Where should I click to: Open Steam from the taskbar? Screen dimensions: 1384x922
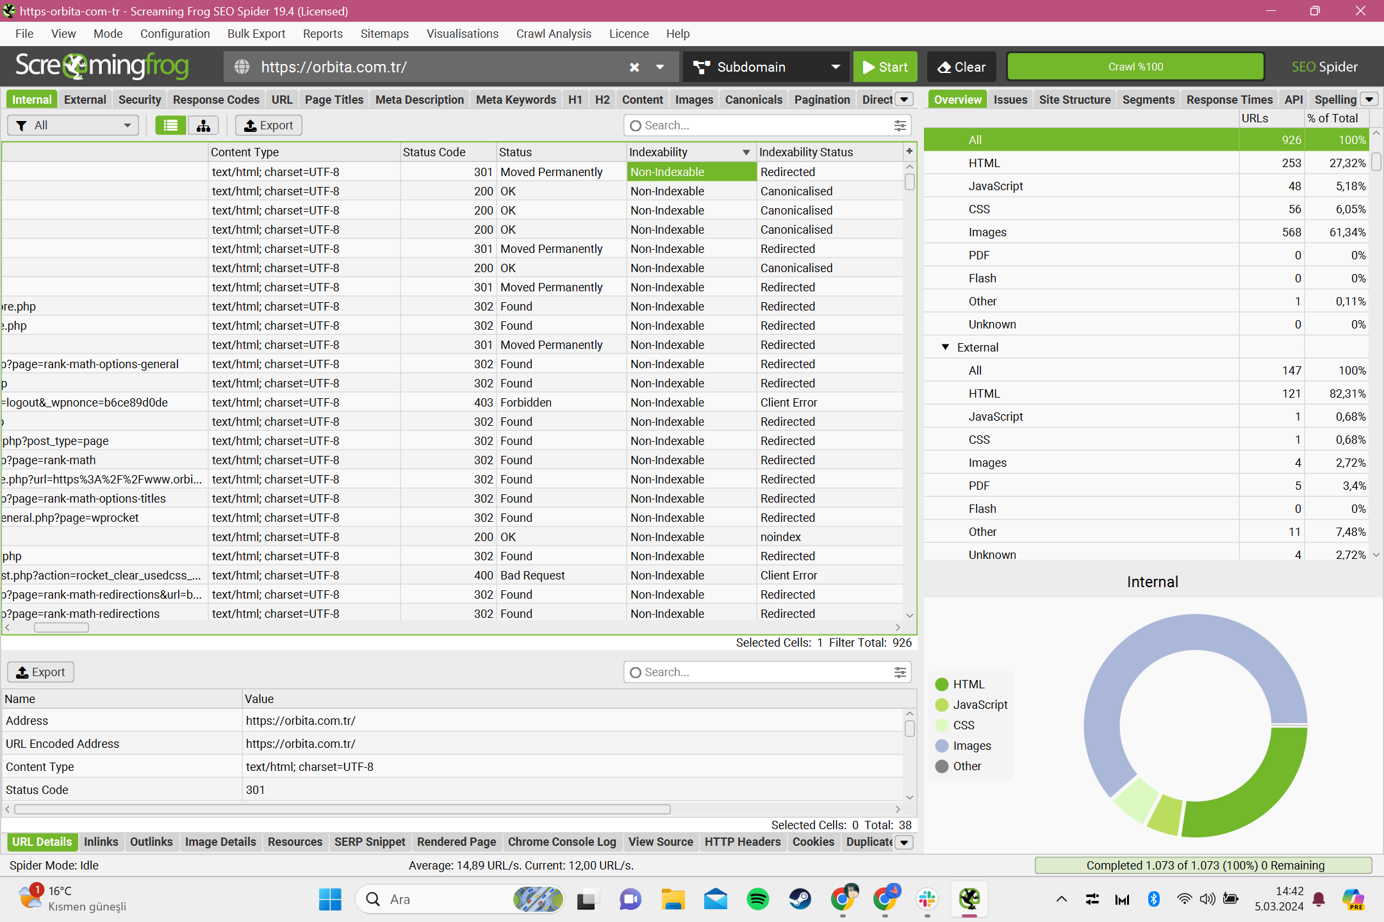pyautogui.click(x=800, y=900)
